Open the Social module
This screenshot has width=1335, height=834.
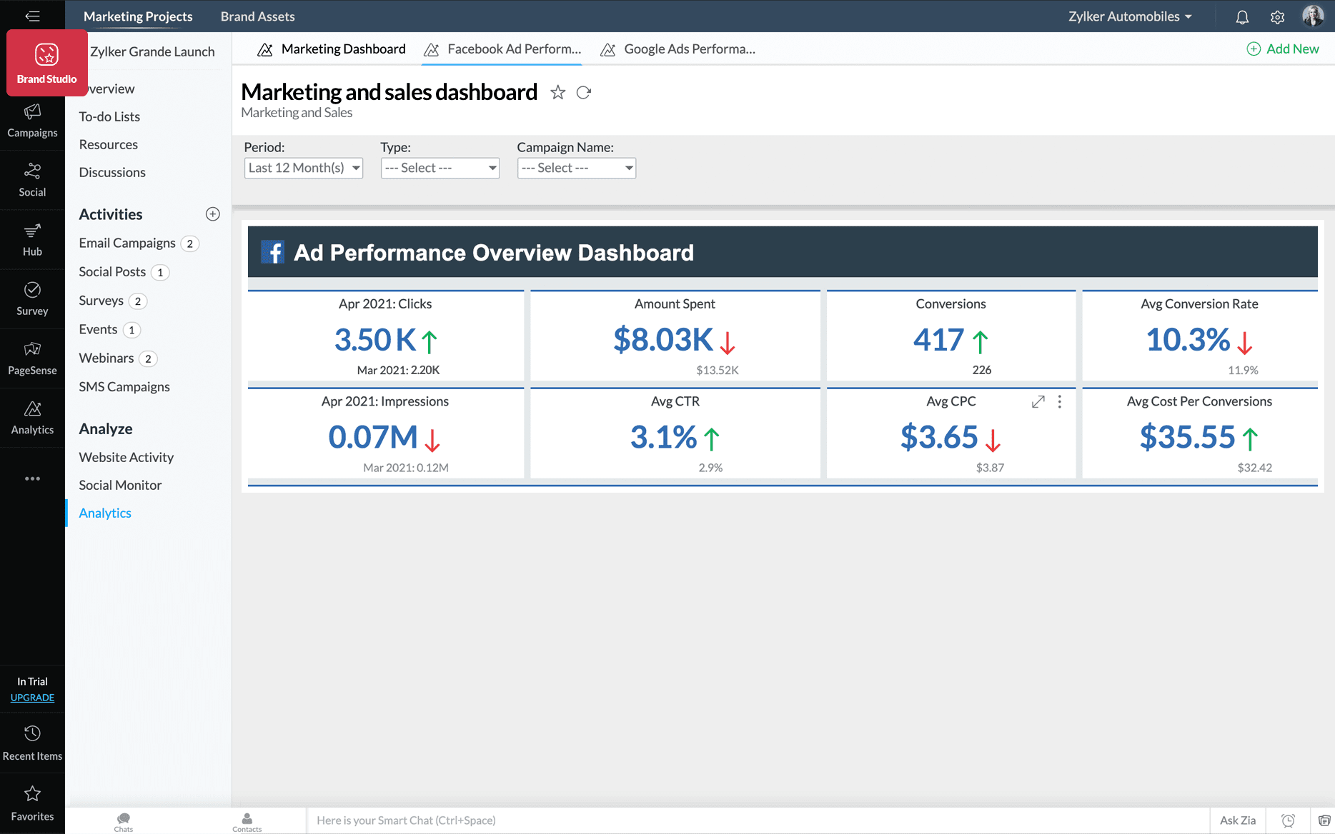point(32,180)
